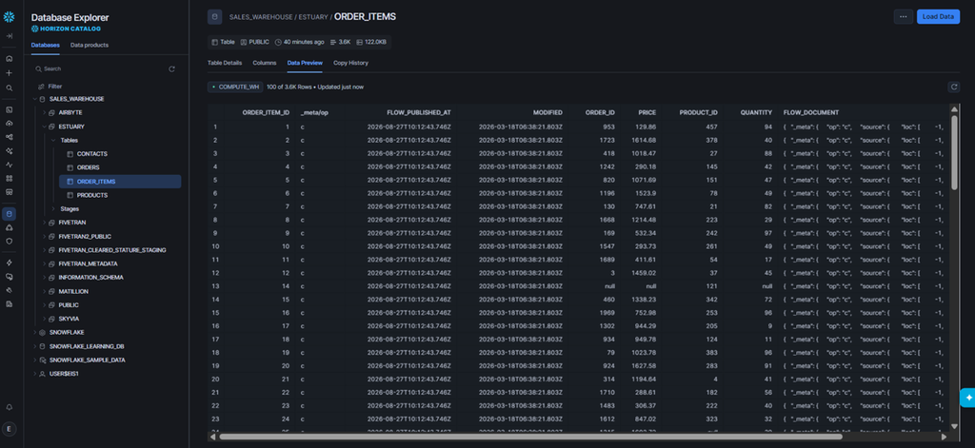The width and height of the screenshot is (975, 448).
Task: Open the magnifier Search icon in the rail
Action: [x=10, y=88]
